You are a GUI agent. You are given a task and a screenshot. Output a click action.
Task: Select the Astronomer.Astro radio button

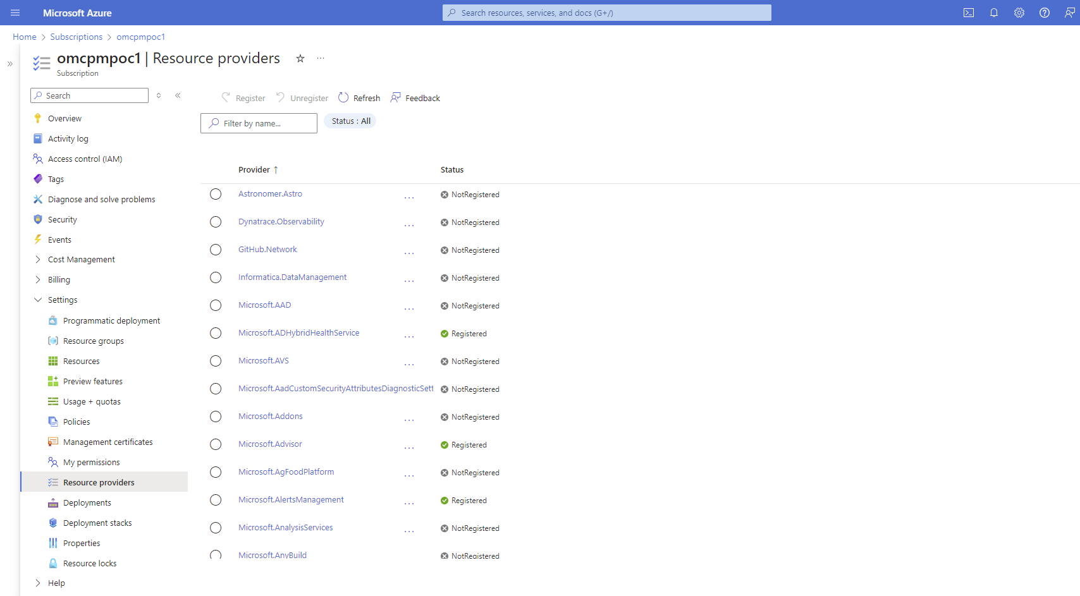click(x=216, y=194)
